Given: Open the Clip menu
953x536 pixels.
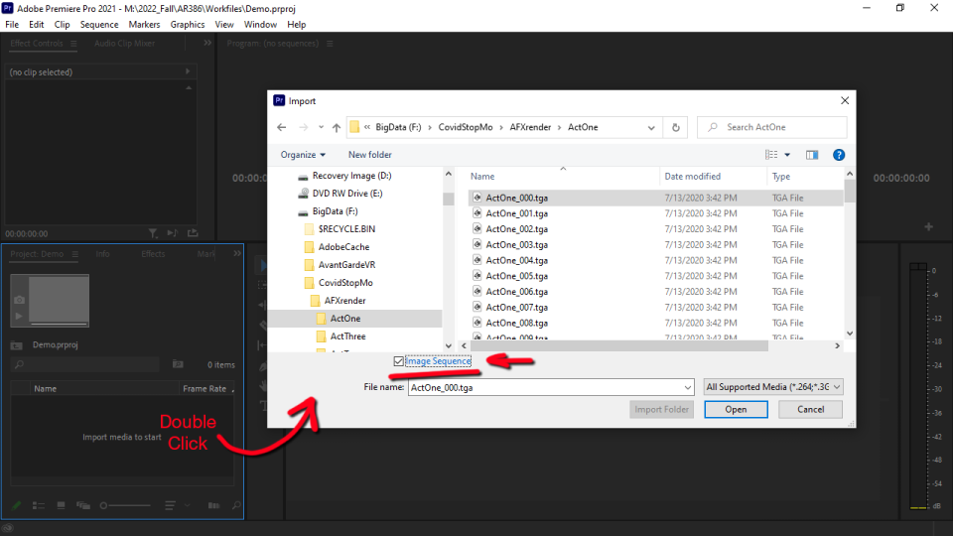Looking at the screenshot, I should coord(62,24).
